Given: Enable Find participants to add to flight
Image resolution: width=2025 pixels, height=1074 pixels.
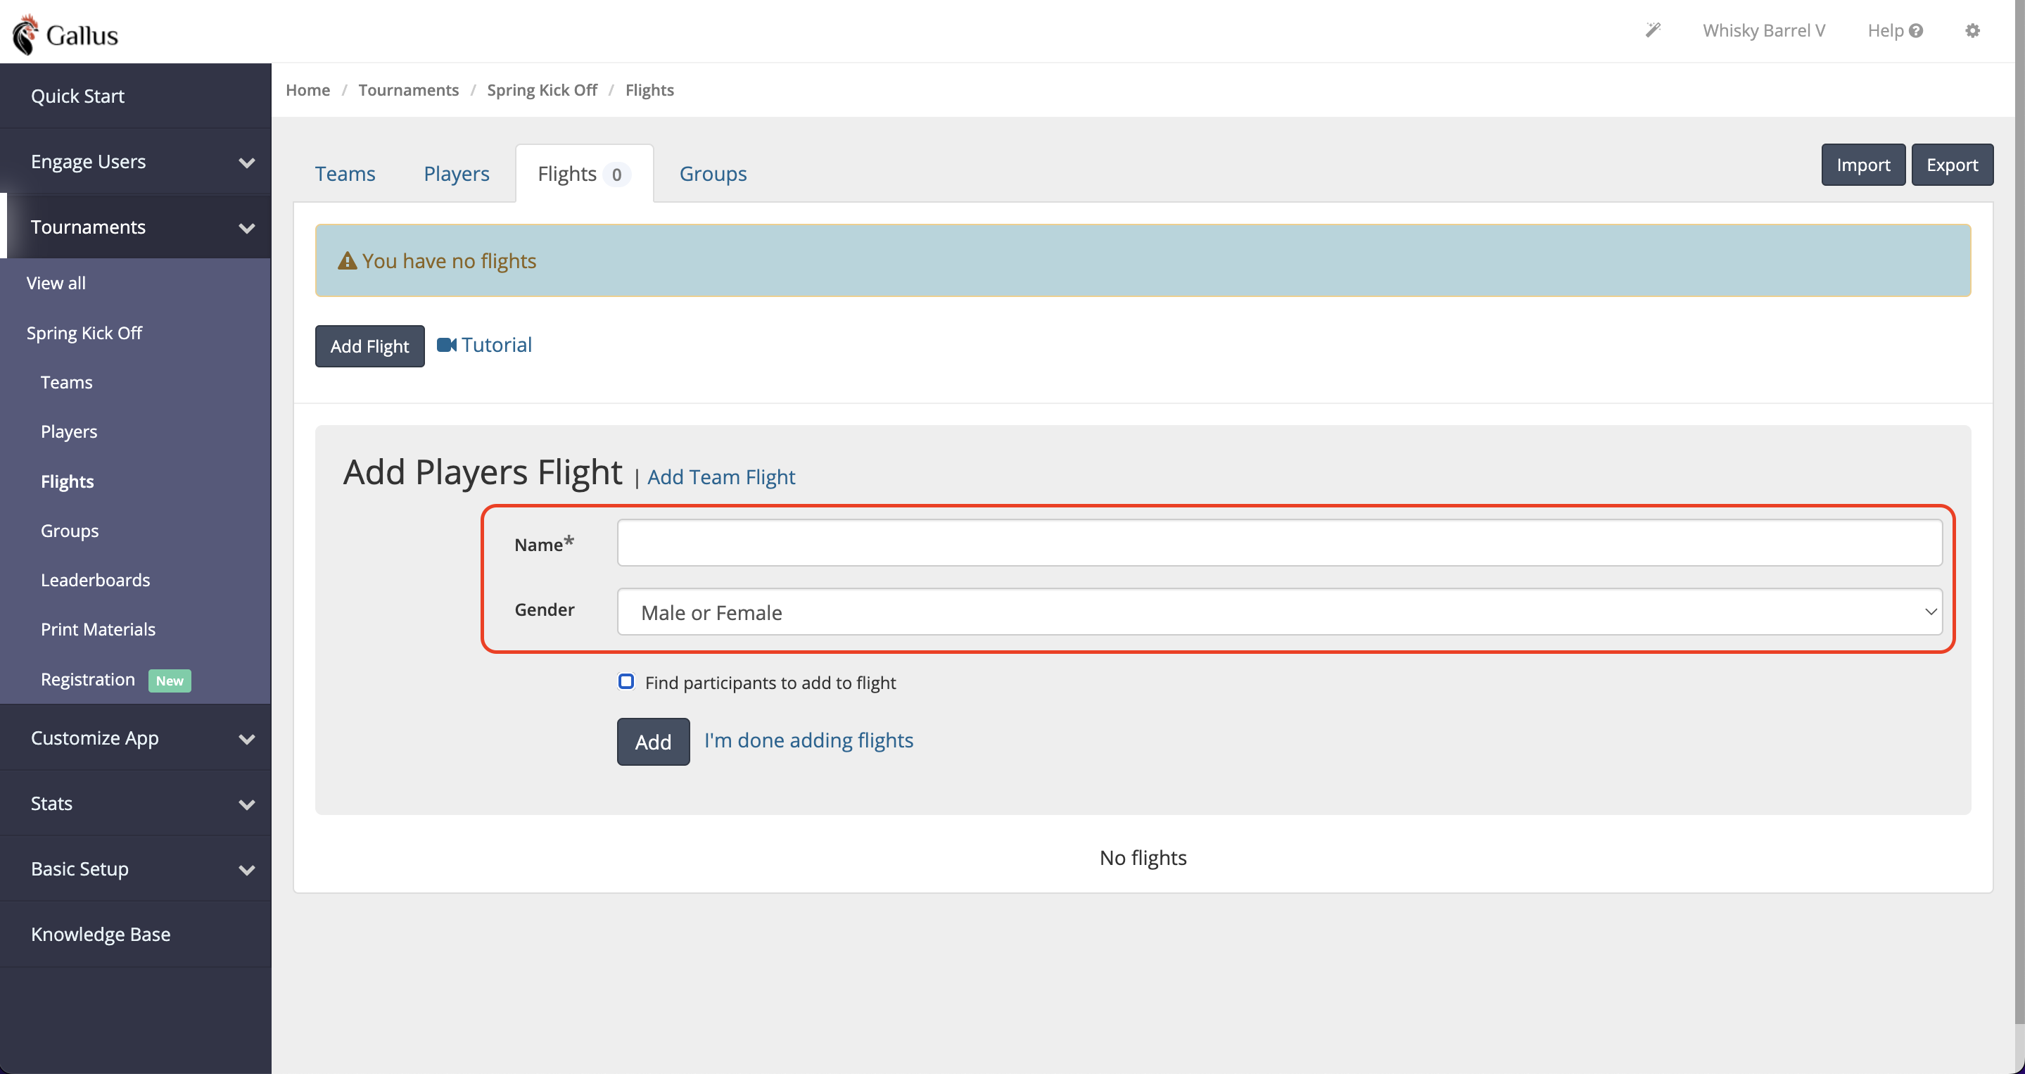Looking at the screenshot, I should pos(626,682).
